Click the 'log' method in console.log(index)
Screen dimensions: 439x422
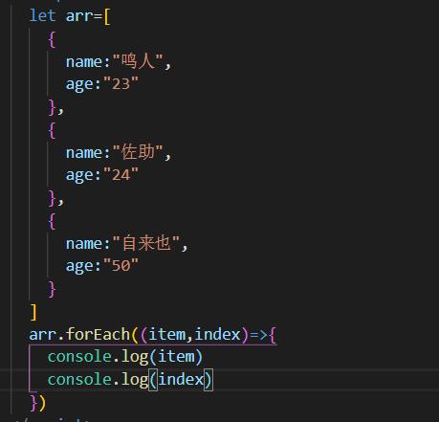click(135, 380)
